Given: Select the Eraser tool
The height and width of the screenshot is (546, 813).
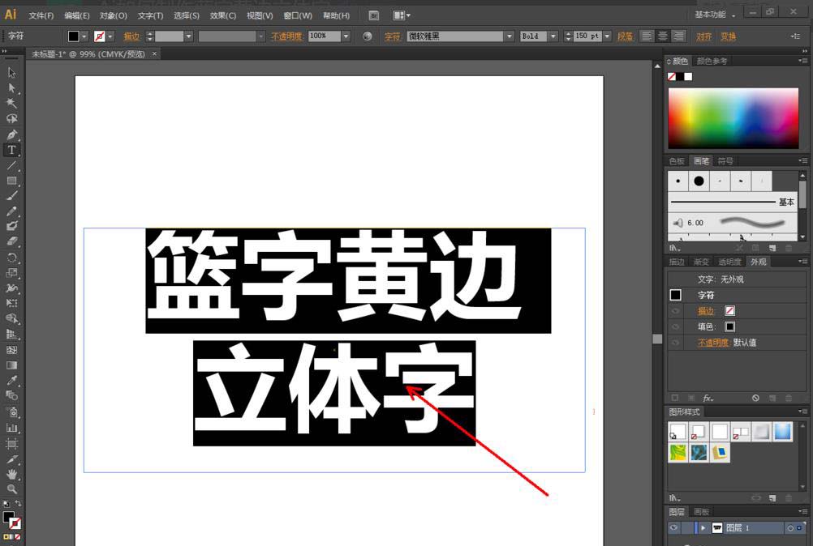Looking at the screenshot, I should click(11, 241).
